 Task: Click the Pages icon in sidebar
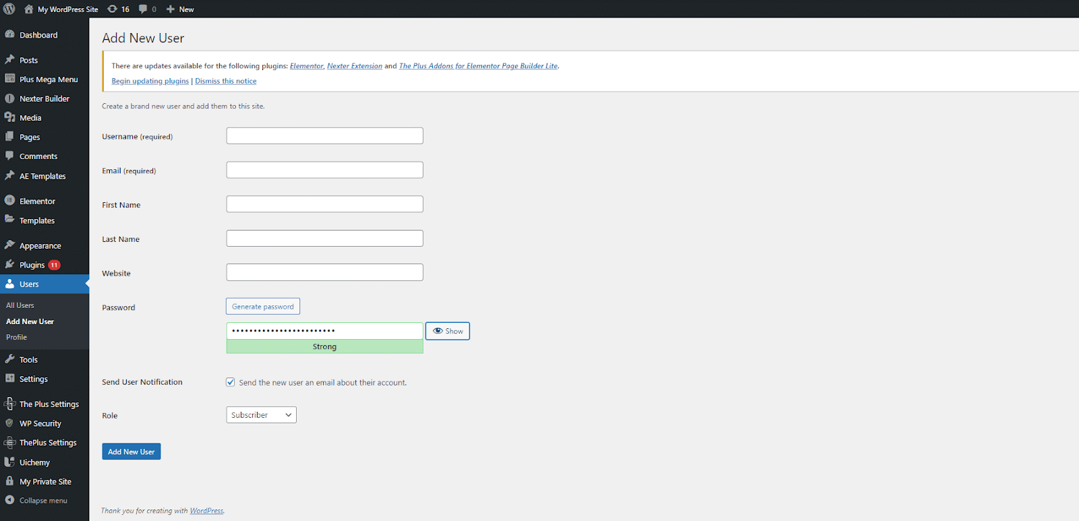[x=9, y=137]
